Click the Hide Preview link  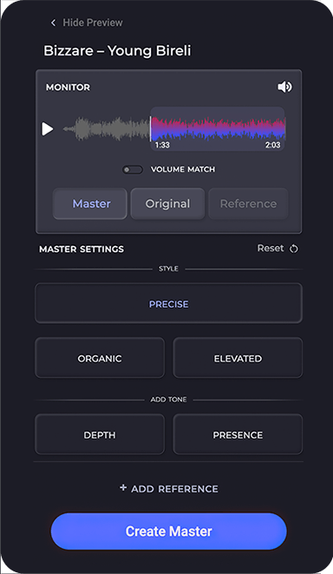pyautogui.click(x=93, y=23)
